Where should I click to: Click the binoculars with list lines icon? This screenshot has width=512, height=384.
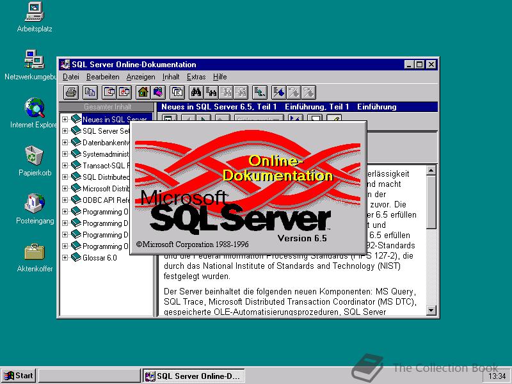pyautogui.click(x=211, y=92)
